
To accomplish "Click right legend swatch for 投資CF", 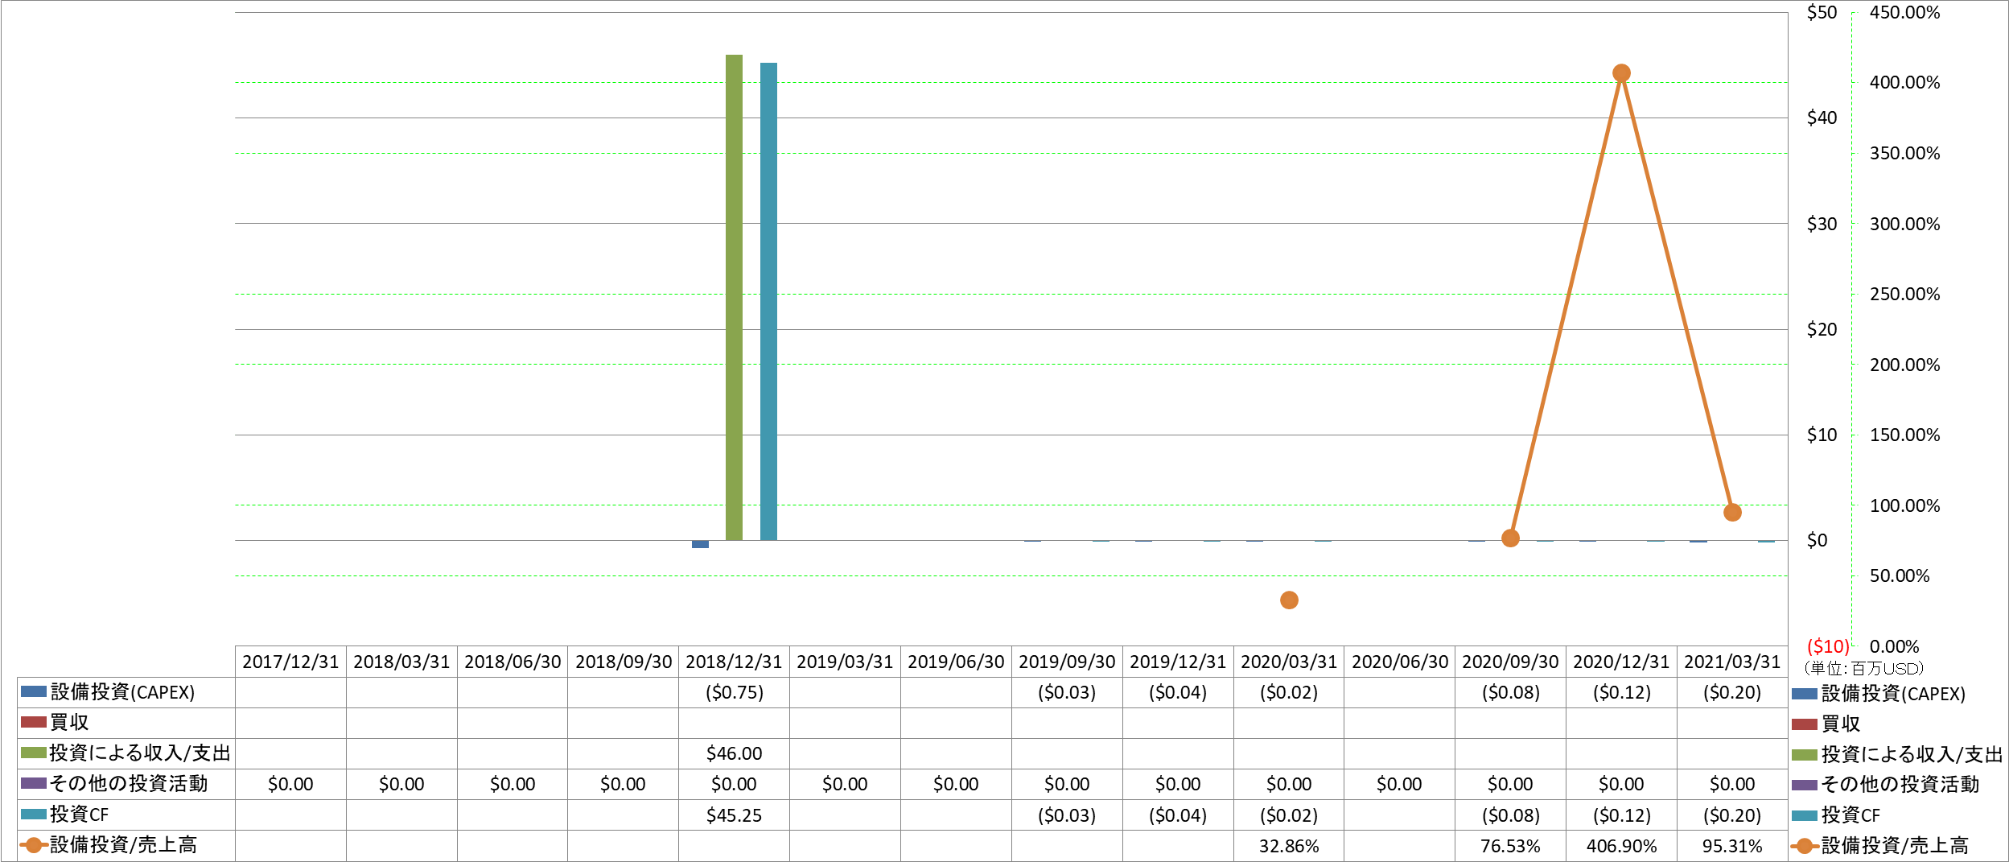I will tap(1805, 815).
